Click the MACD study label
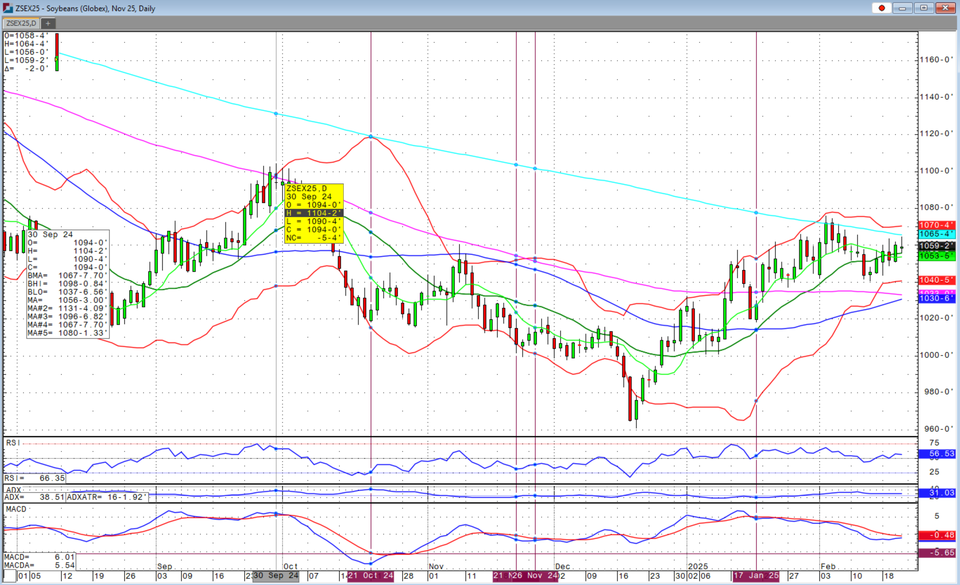The height and width of the screenshot is (585, 960). (x=16, y=509)
